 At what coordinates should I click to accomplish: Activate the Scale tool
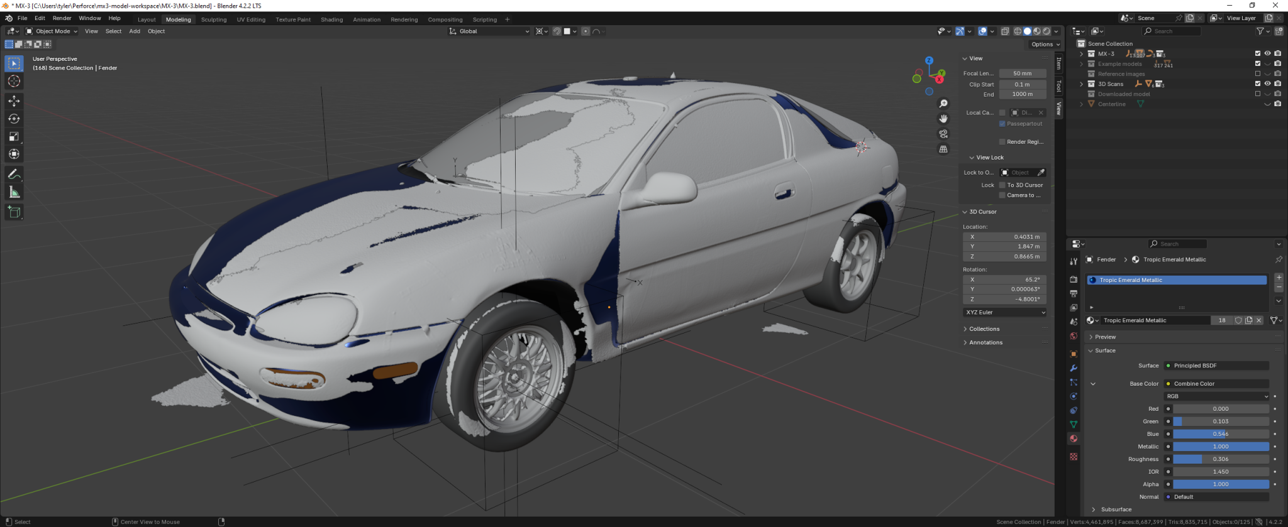click(x=14, y=136)
